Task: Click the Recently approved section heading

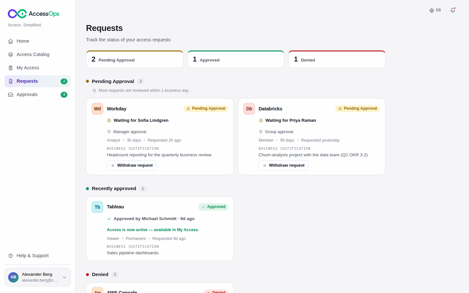Action: coord(114,188)
